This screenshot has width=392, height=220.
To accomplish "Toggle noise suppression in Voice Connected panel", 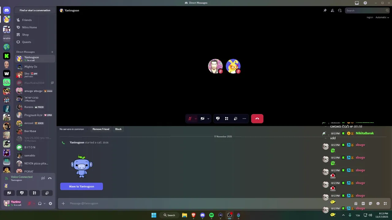I will (x=43, y=178).
